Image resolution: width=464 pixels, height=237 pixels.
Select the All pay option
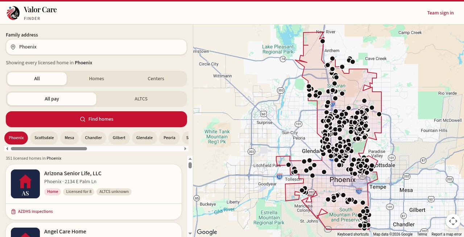pos(52,99)
